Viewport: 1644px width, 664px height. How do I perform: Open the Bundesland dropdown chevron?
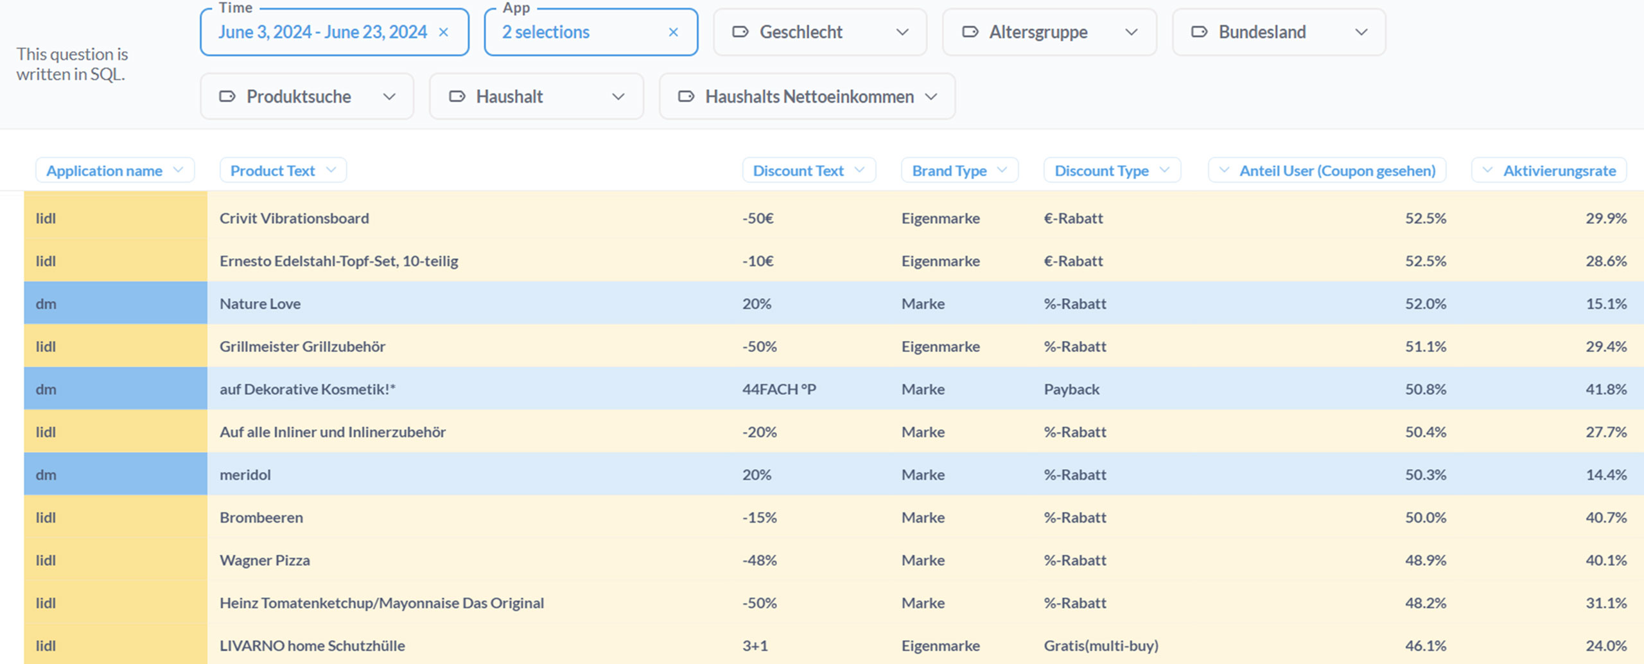[1361, 32]
